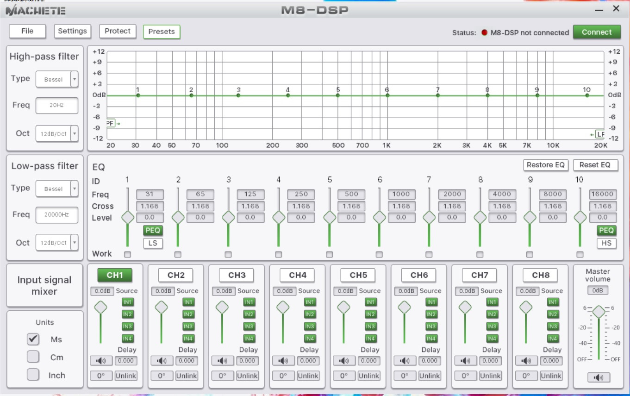The width and height of the screenshot is (630, 396).
Task: Select EQ band 5 node on the graph
Action: point(338,95)
